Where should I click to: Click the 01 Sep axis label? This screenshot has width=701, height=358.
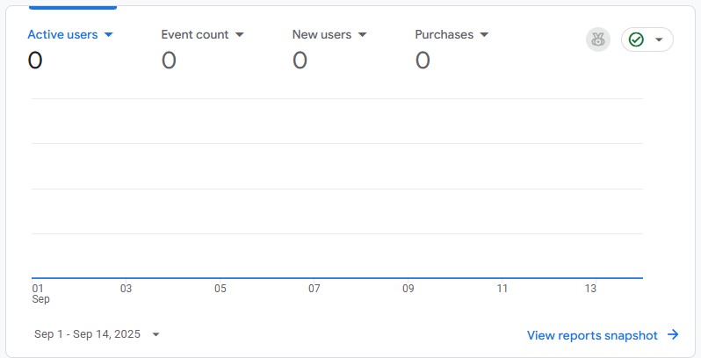point(40,293)
